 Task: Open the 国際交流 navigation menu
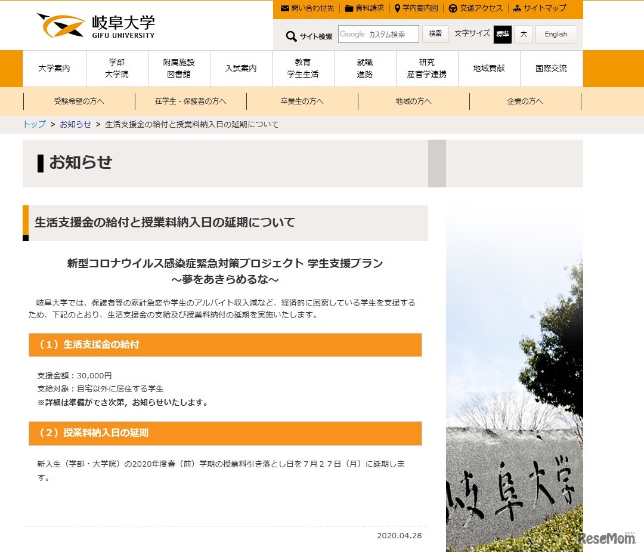click(x=551, y=68)
